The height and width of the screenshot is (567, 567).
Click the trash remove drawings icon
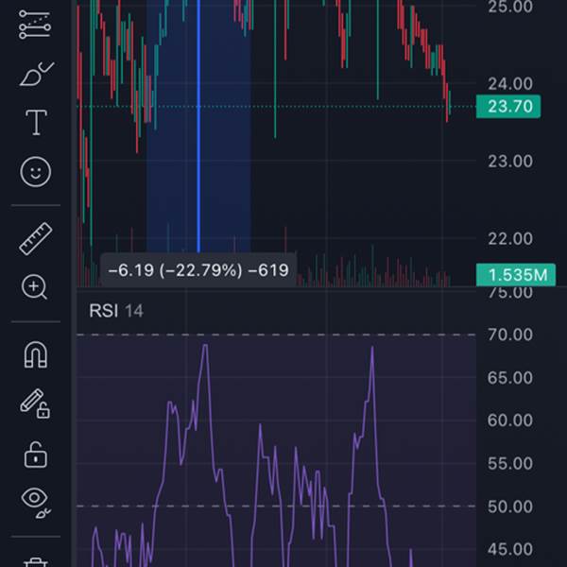point(36,561)
